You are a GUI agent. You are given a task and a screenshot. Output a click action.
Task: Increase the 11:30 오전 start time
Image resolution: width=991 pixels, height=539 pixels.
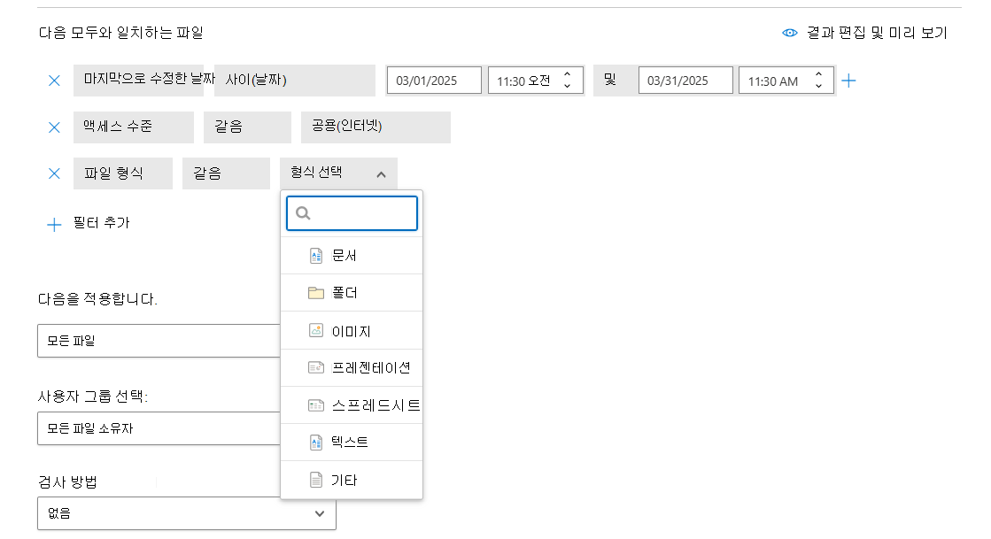[567, 74]
